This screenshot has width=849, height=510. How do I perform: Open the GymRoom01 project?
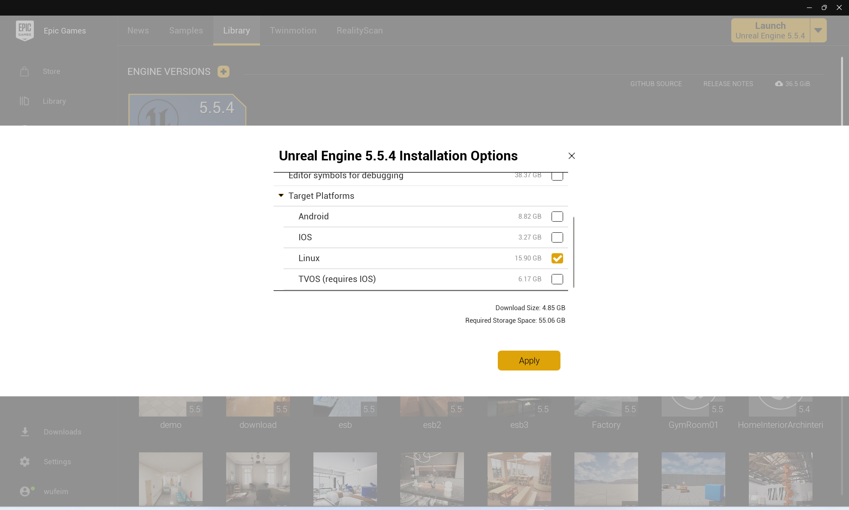tap(693, 407)
